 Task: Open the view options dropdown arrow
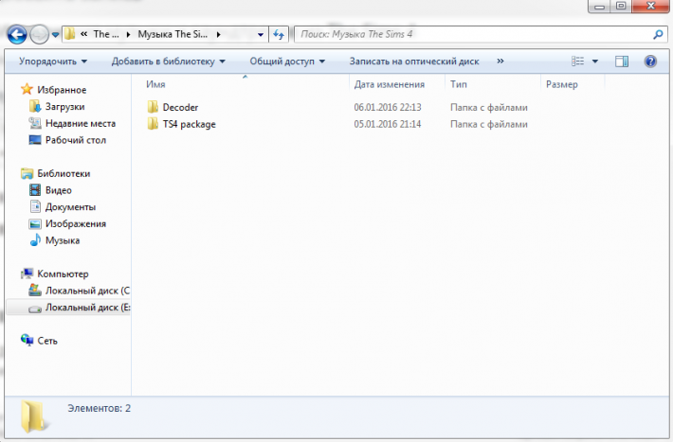point(595,62)
